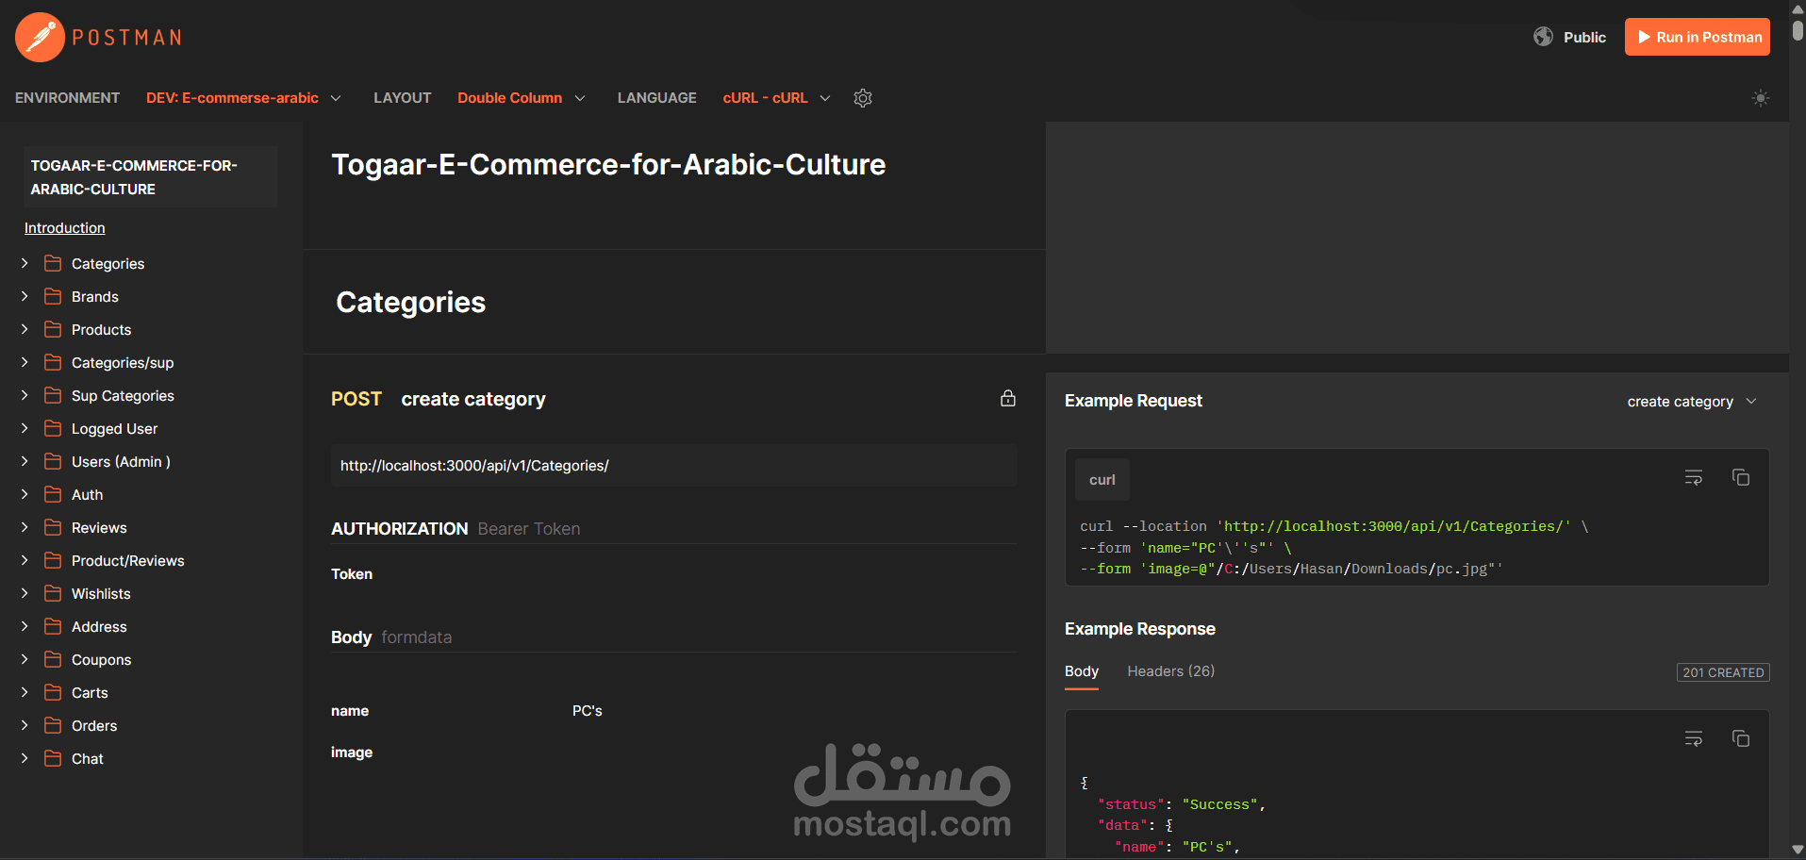Open the DEV: E-commerse-arabic environment dropdown
This screenshot has width=1806, height=860.
(x=243, y=98)
